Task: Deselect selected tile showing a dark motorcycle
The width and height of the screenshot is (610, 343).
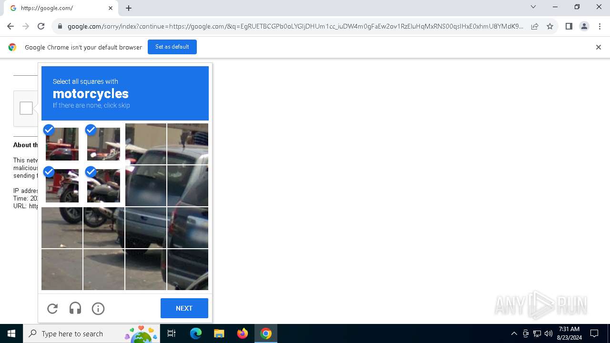Action: [x=103, y=186]
